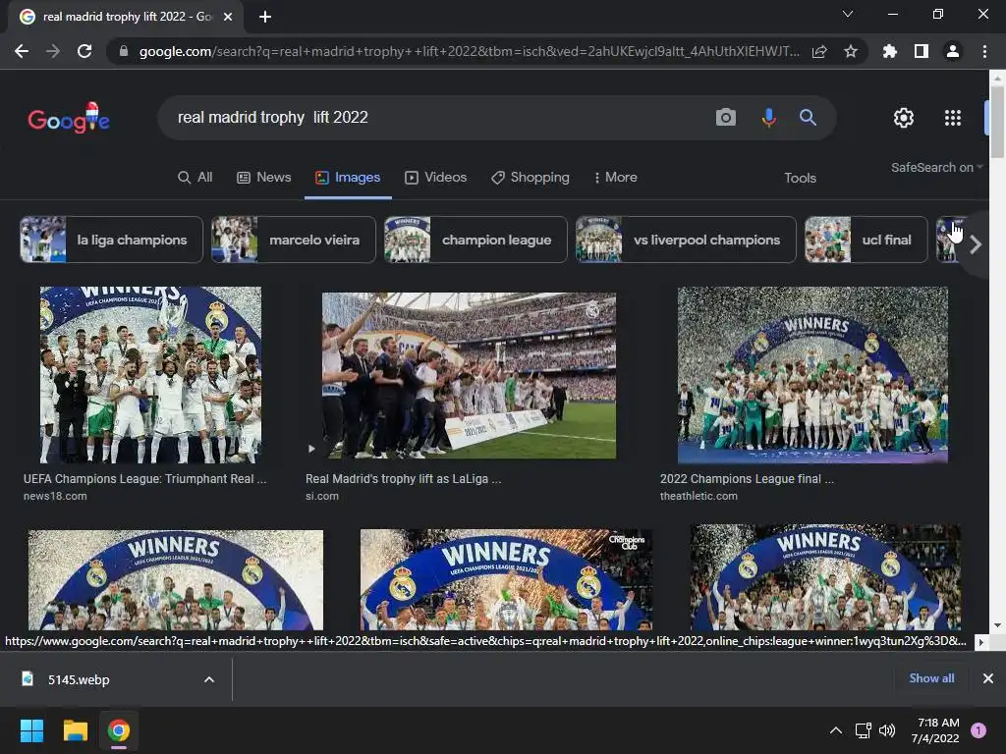Open a new browser tab
The height and width of the screenshot is (754, 1006).
pos(265,17)
